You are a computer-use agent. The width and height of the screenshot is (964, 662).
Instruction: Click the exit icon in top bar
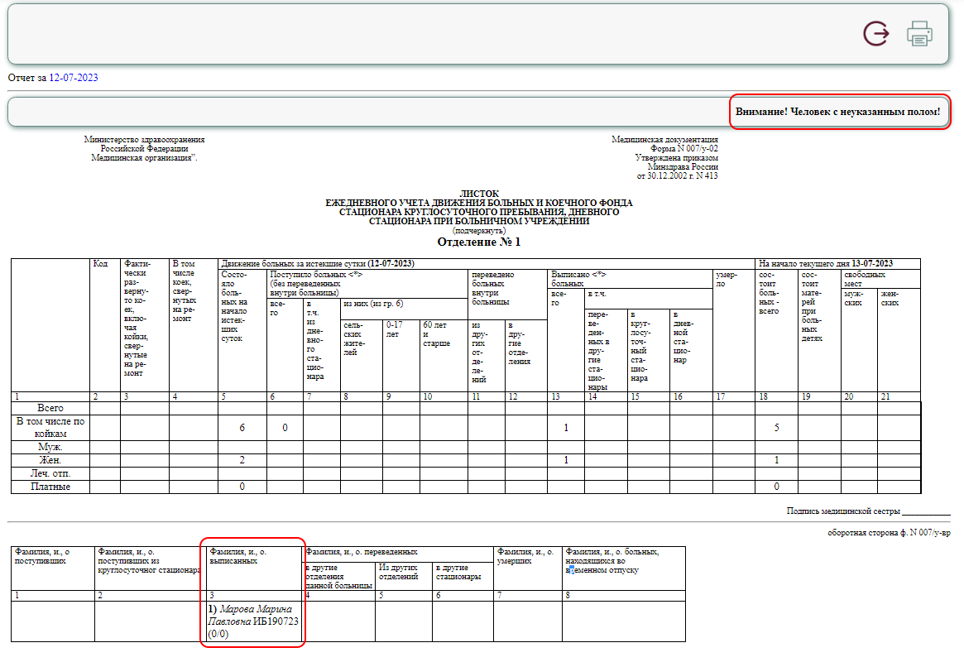pyautogui.click(x=876, y=33)
